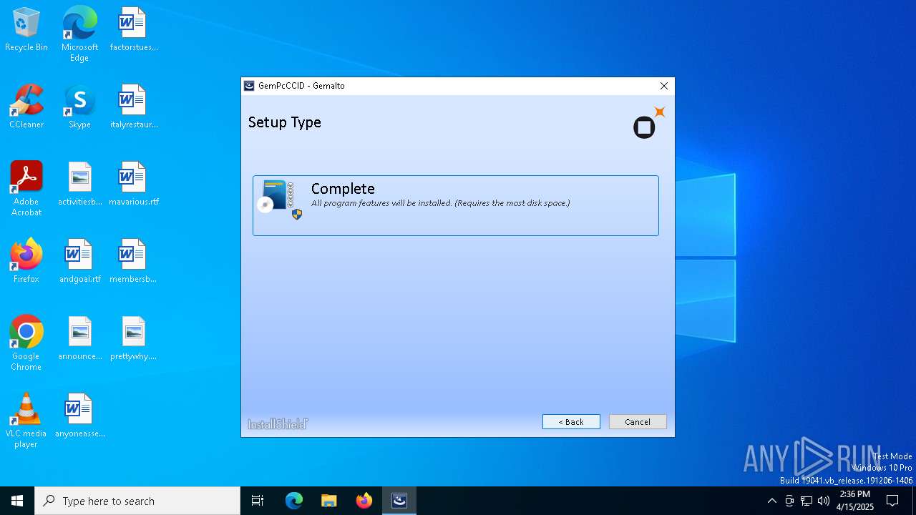This screenshot has width=916, height=515.
Task: Select membersb document icon
Action: pyautogui.click(x=133, y=262)
